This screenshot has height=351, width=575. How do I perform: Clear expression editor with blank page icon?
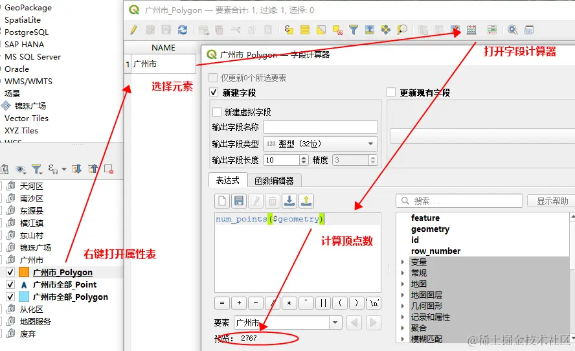[x=222, y=201]
